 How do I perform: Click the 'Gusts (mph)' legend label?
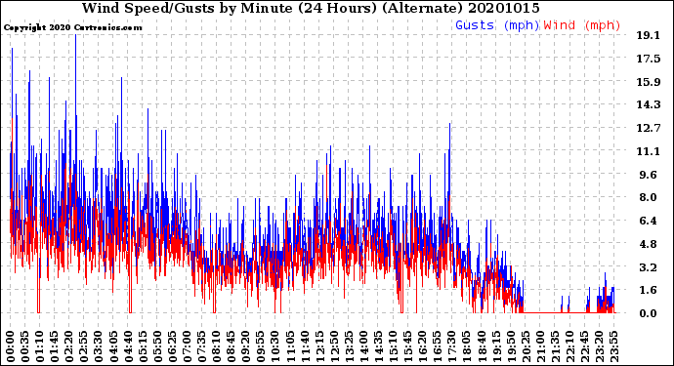click(497, 25)
